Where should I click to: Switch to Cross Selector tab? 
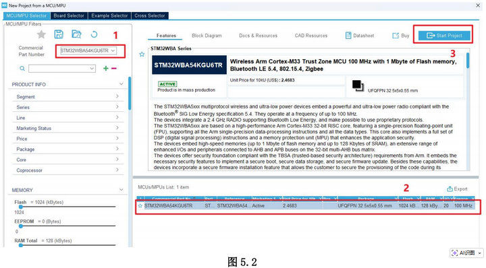point(150,15)
